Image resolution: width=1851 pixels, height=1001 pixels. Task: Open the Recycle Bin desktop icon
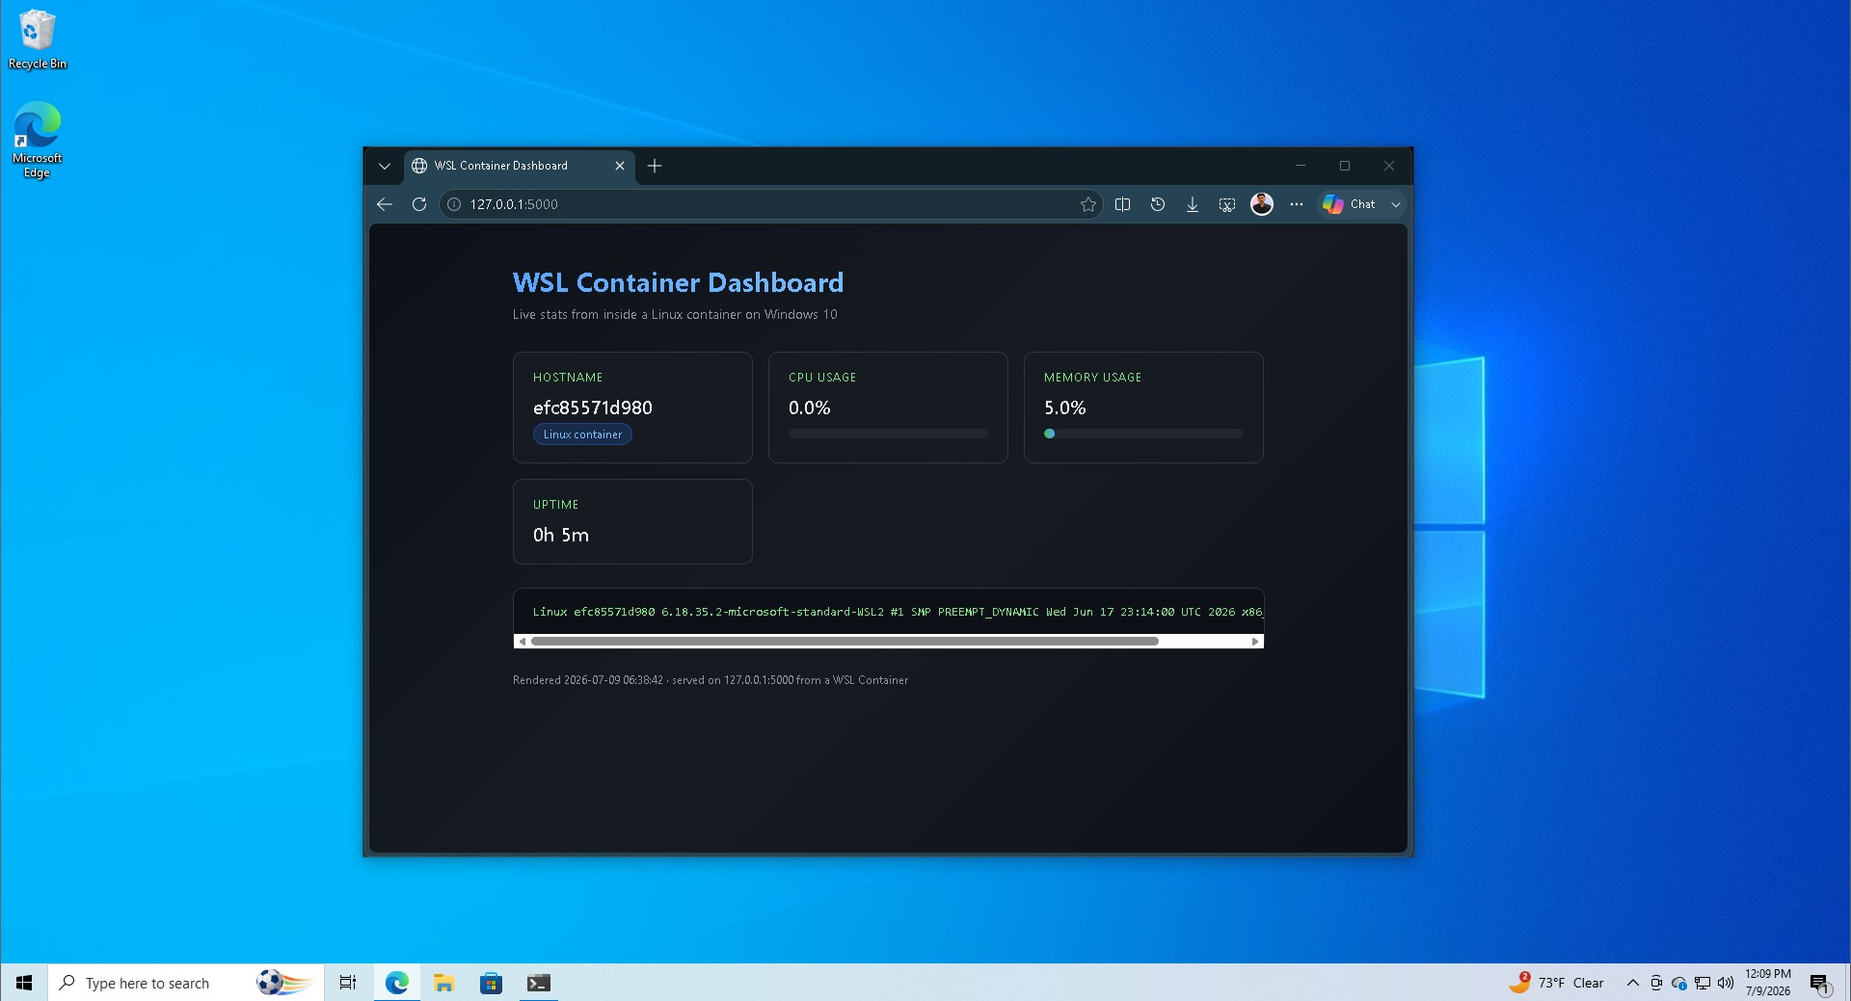(x=37, y=40)
